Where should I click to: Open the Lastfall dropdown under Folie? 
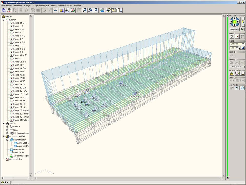pyautogui.click(x=243, y=44)
